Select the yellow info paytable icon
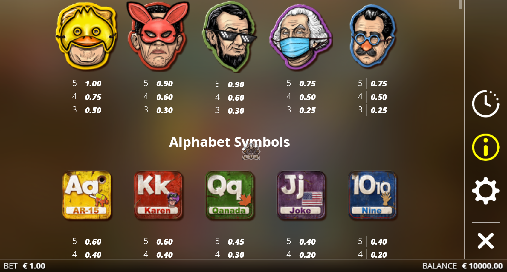 coord(485,147)
